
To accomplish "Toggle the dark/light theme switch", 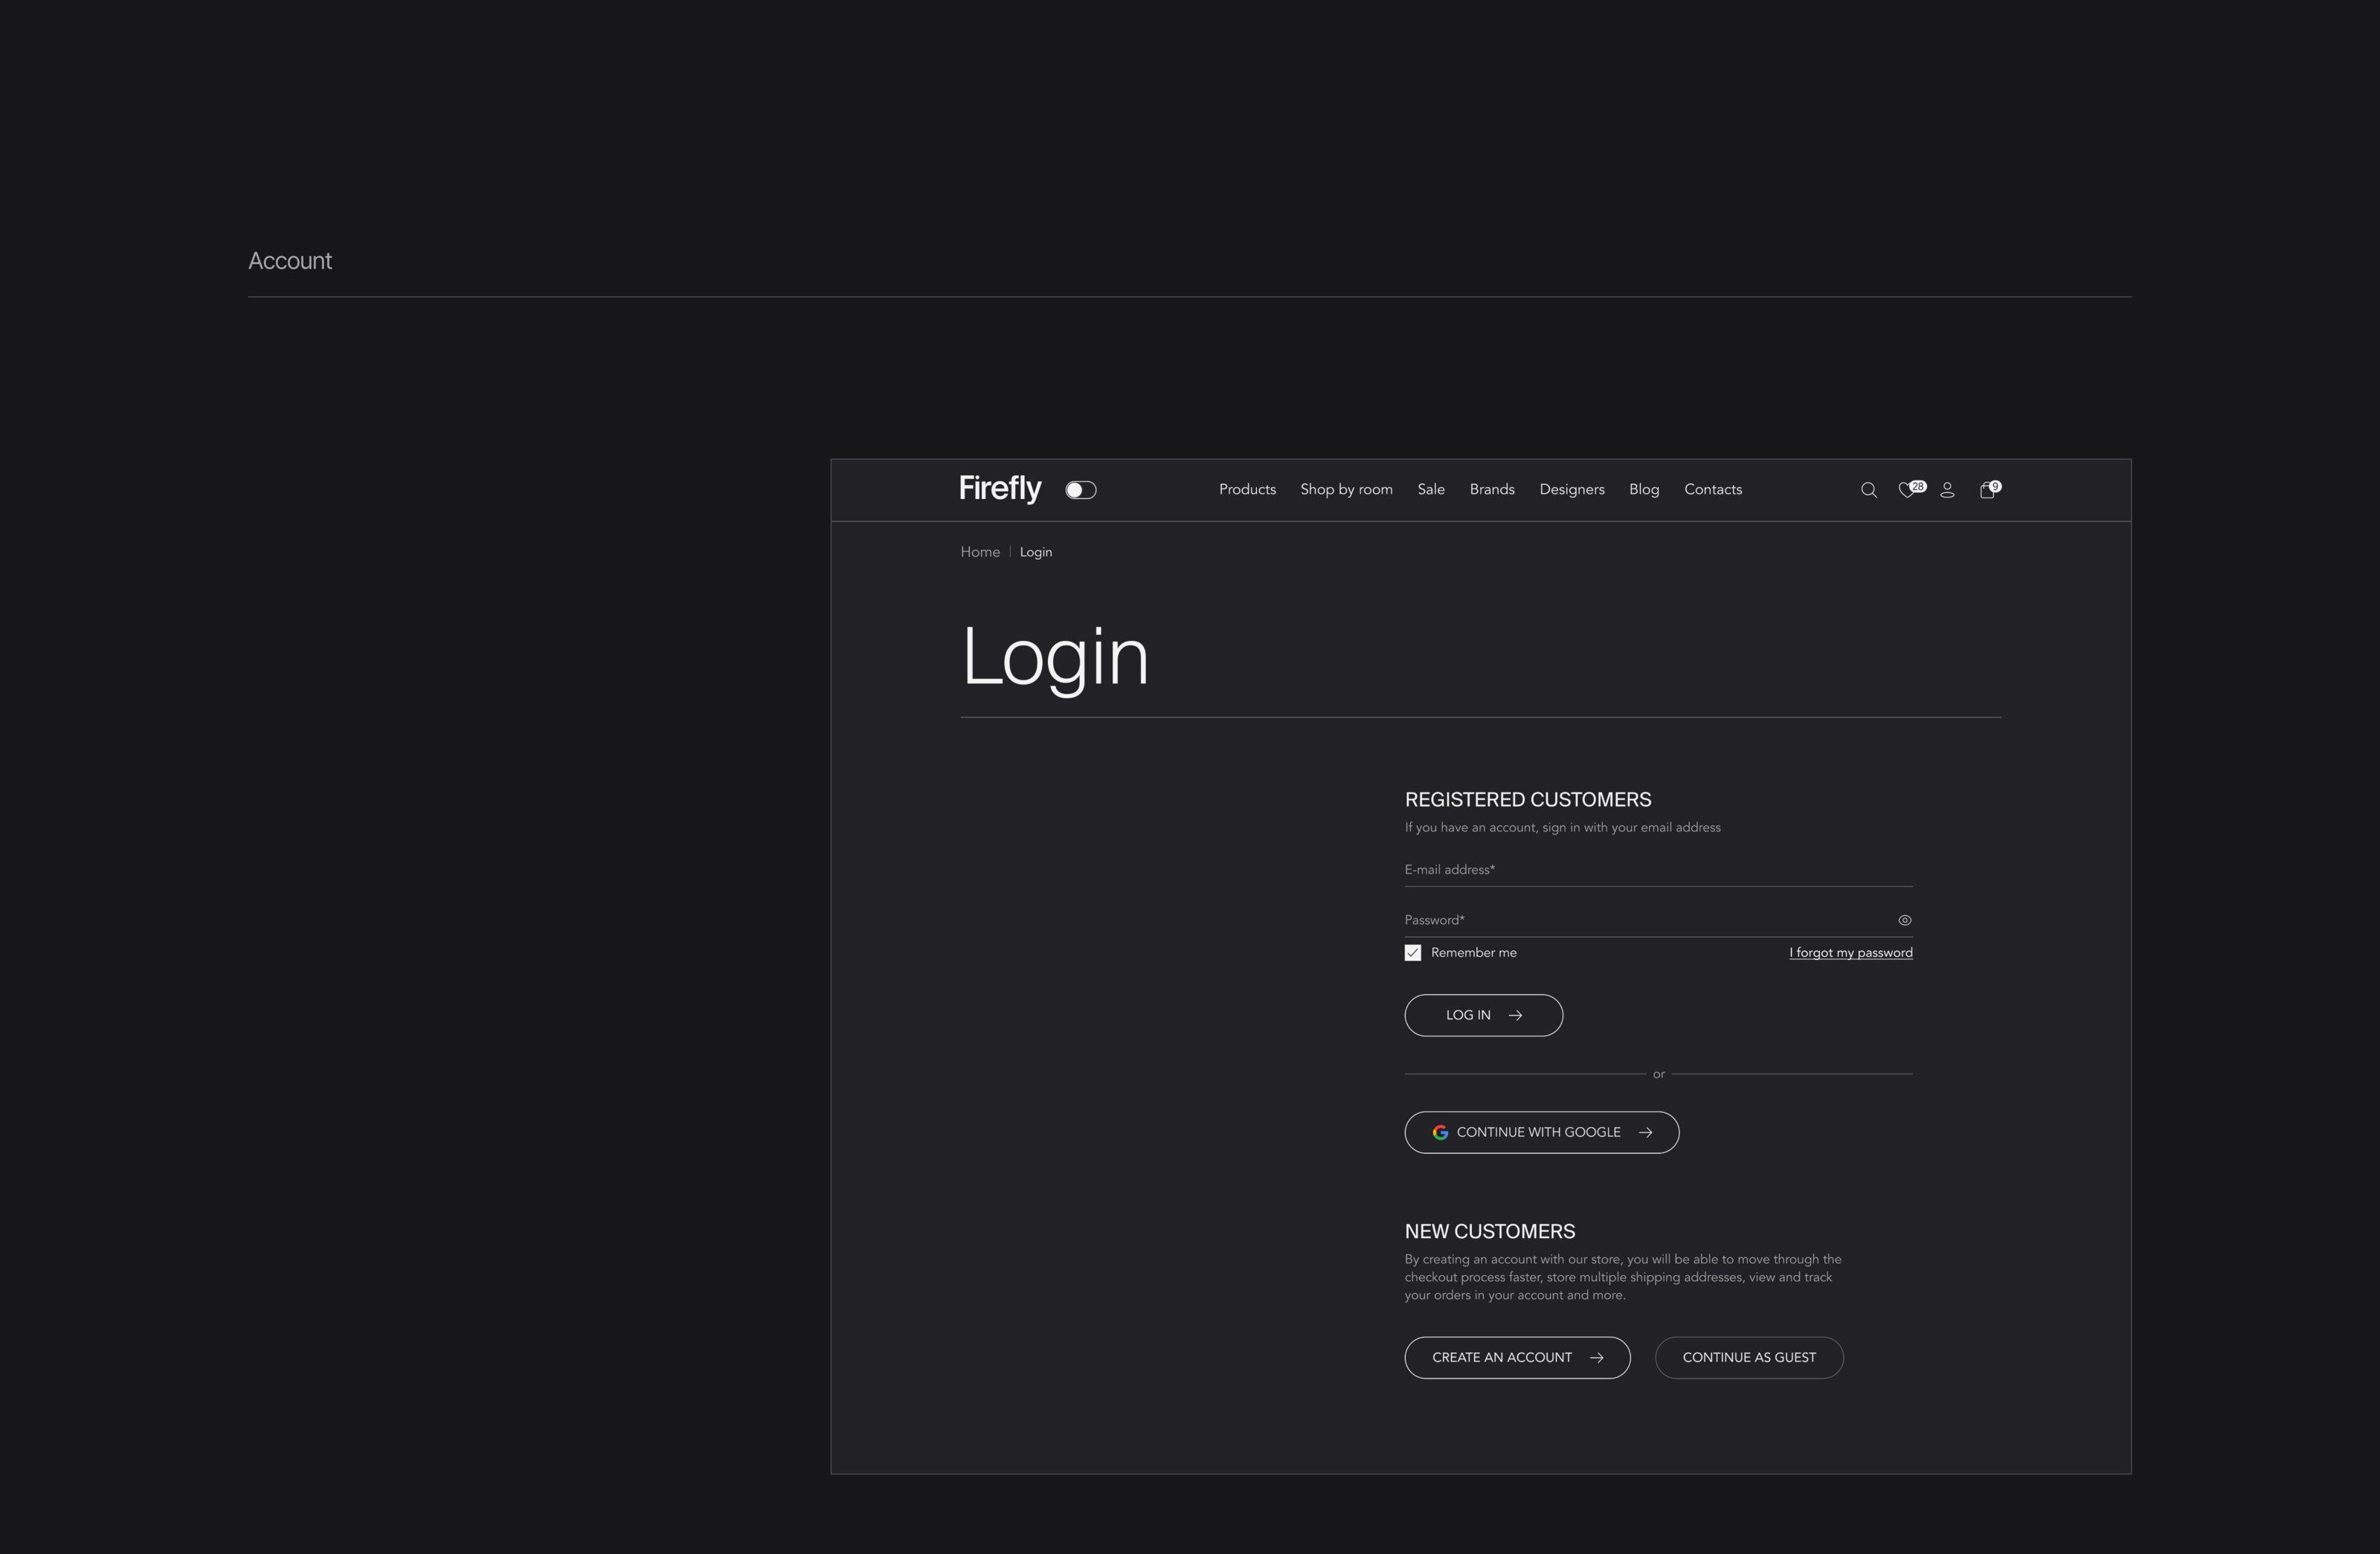I will click(1080, 490).
